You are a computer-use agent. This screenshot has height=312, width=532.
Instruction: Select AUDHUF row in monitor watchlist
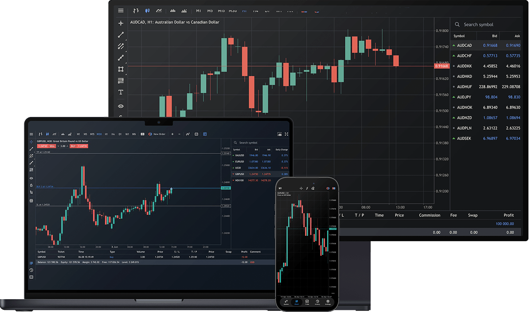(x=487, y=87)
